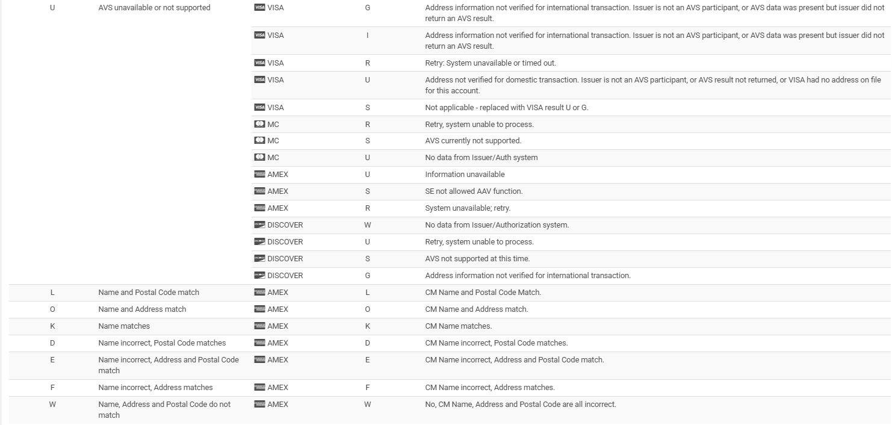The image size is (892, 425).
Task: Click the Discover icon in 'AVS not supported at this time' row
Action: (x=259, y=258)
